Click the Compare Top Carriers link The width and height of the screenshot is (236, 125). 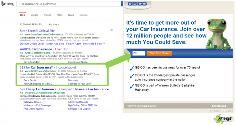tap(79, 109)
